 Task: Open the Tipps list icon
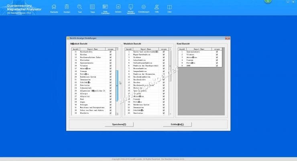(x=92, y=8)
